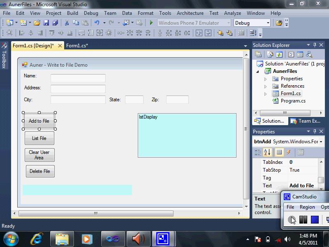The width and height of the screenshot is (329, 247).
Task: Toggle Alphabetical sorting in Properties panel
Action: 267,152
